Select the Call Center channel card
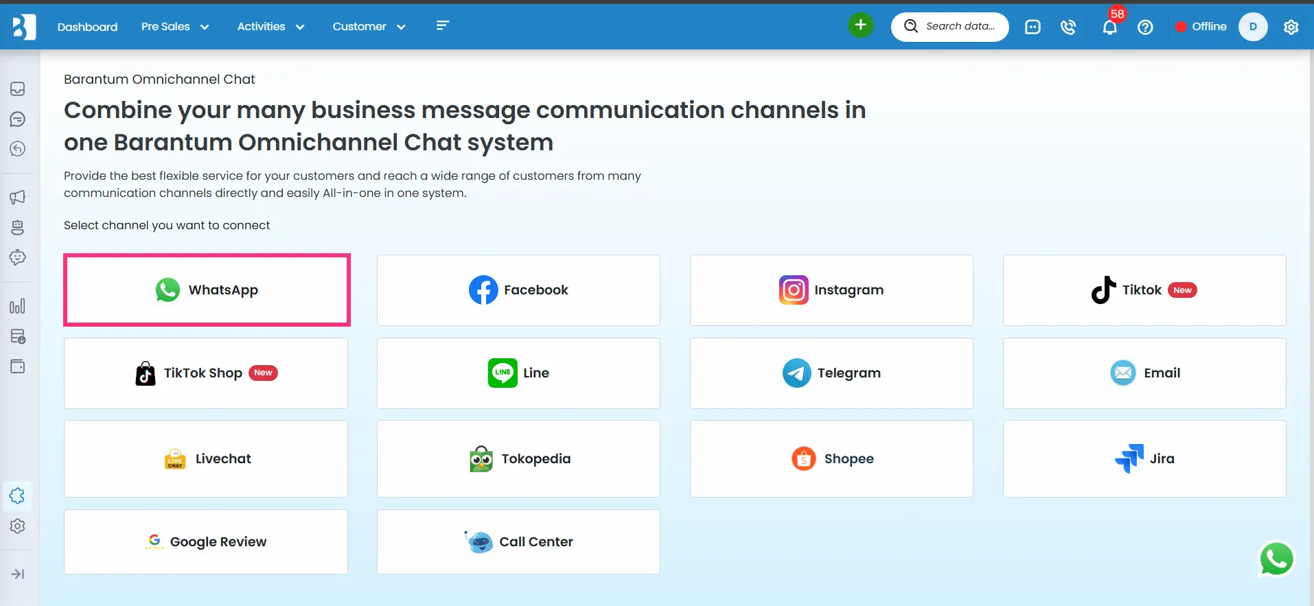This screenshot has height=606, width=1314. tap(518, 541)
